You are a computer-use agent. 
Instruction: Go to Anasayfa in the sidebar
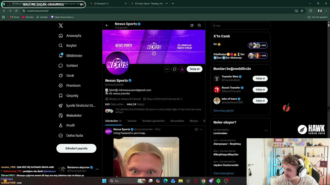[70, 36]
